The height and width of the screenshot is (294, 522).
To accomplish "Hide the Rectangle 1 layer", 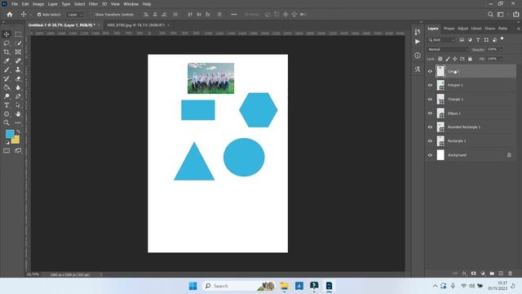I will pos(430,141).
